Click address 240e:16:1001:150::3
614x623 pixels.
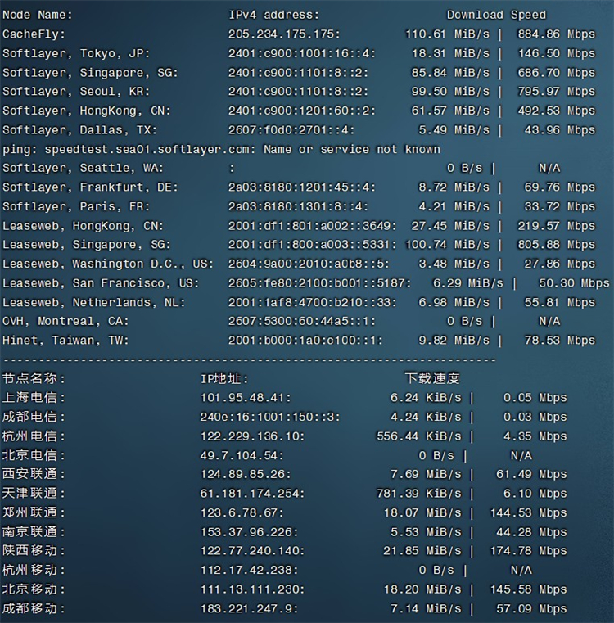click(270, 418)
